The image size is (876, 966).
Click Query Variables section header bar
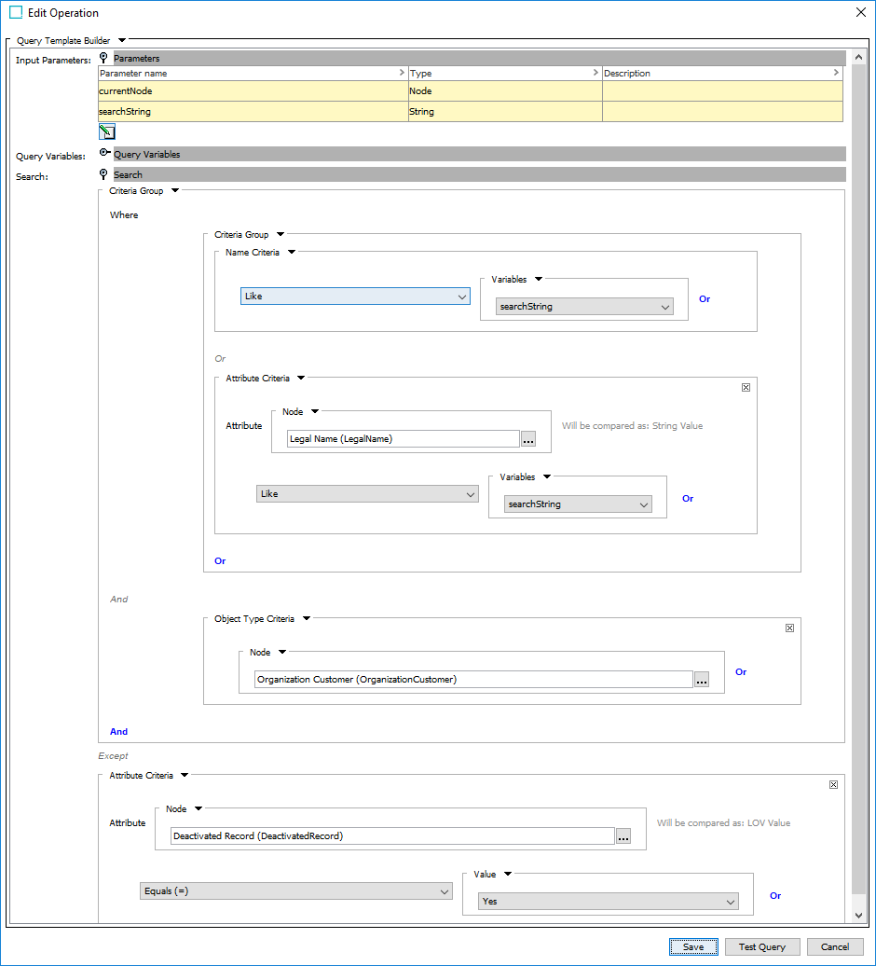[x=480, y=154]
